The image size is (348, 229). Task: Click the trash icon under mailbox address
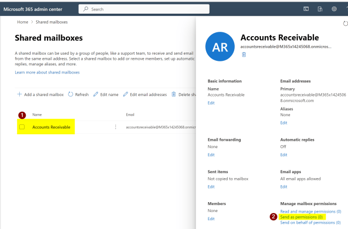tap(243, 55)
